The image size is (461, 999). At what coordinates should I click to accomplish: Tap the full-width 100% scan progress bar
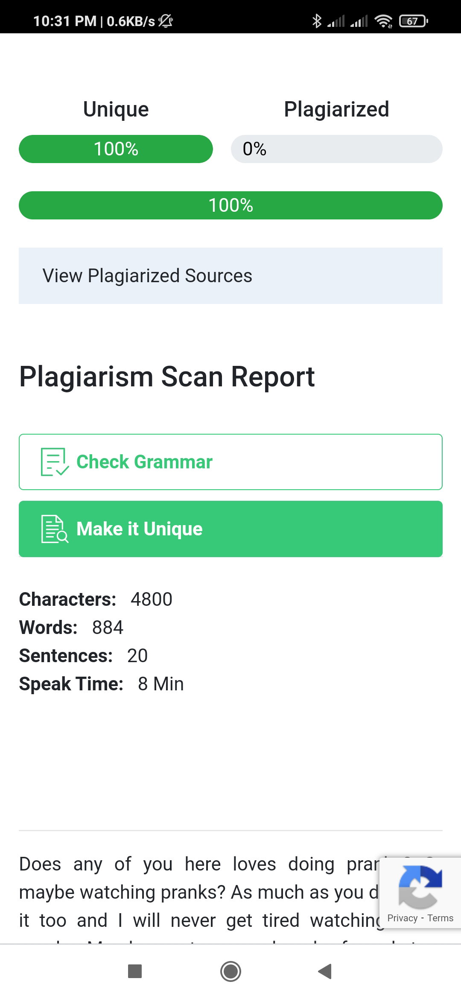pyautogui.click(x=230, y=205)
